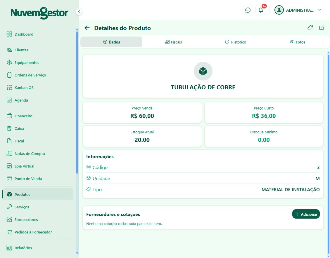This screenshot has width=330, height=258.
Task: Click the Unidade value M
Action: 317,179
